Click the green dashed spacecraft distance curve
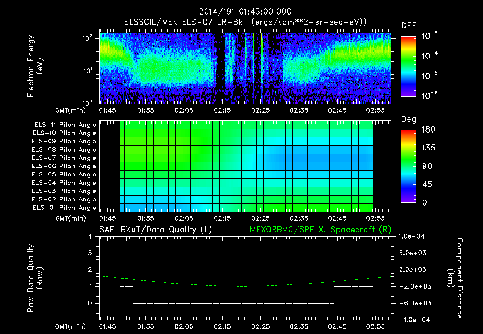The image size is (483, 334). [x=245, y=282]
